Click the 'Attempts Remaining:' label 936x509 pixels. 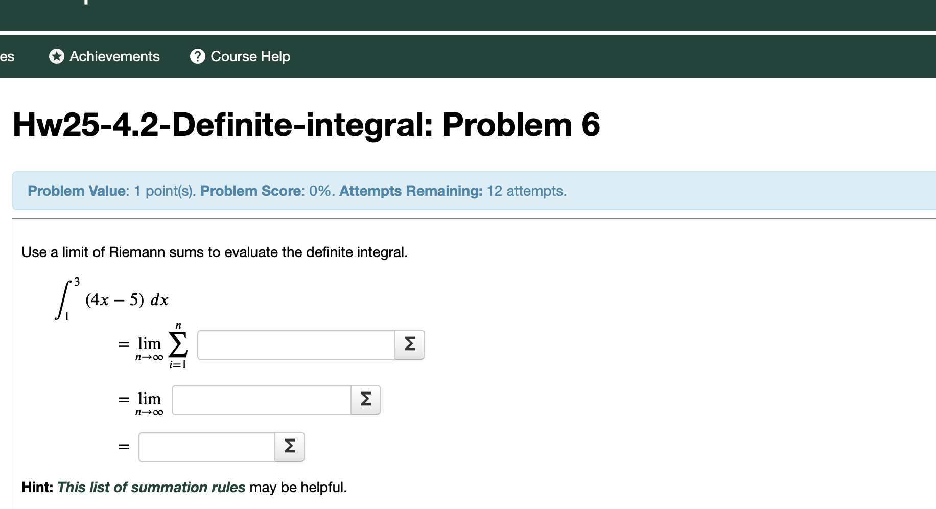[x=411, y=191]
